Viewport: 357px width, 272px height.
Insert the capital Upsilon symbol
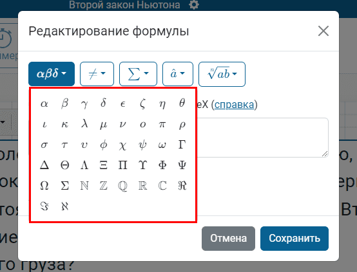(x=143, y=165)
